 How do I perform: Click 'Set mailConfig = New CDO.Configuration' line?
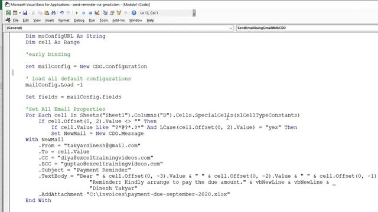pos(86,67)
